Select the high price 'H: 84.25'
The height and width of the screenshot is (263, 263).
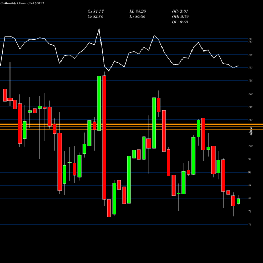(138, 12)
